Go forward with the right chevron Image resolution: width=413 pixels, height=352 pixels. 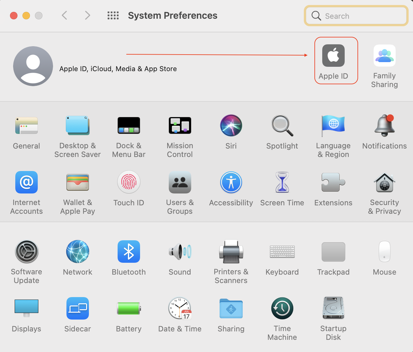[88, 15]
